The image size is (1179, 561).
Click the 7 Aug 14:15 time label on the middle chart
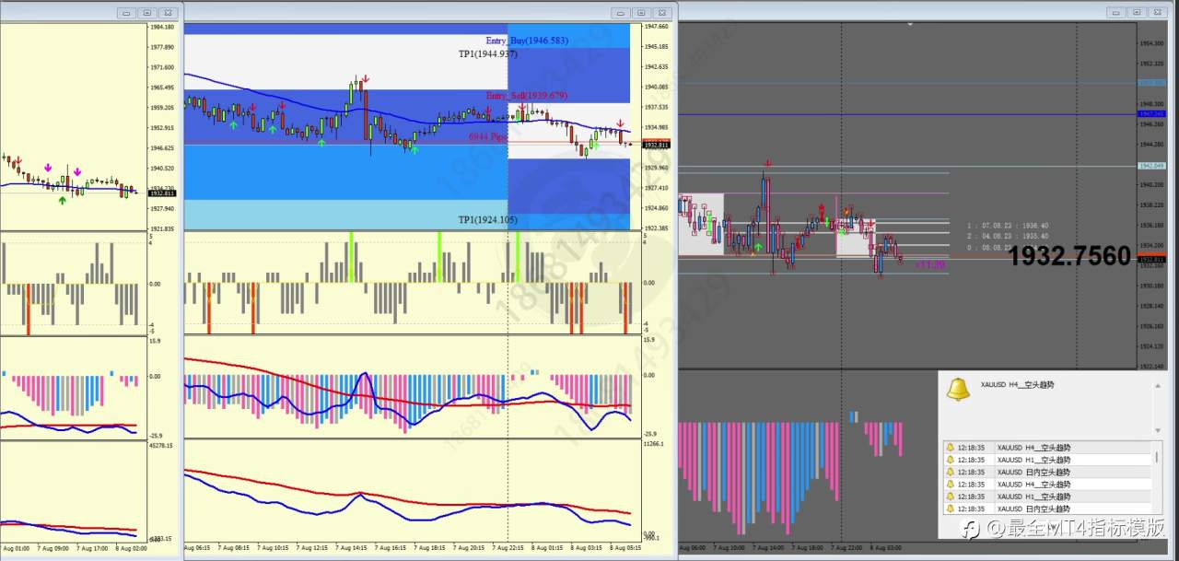click(352, 547)
